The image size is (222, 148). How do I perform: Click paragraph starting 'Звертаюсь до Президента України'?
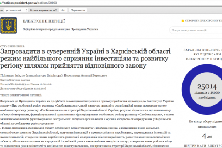[x=87, y=112]
